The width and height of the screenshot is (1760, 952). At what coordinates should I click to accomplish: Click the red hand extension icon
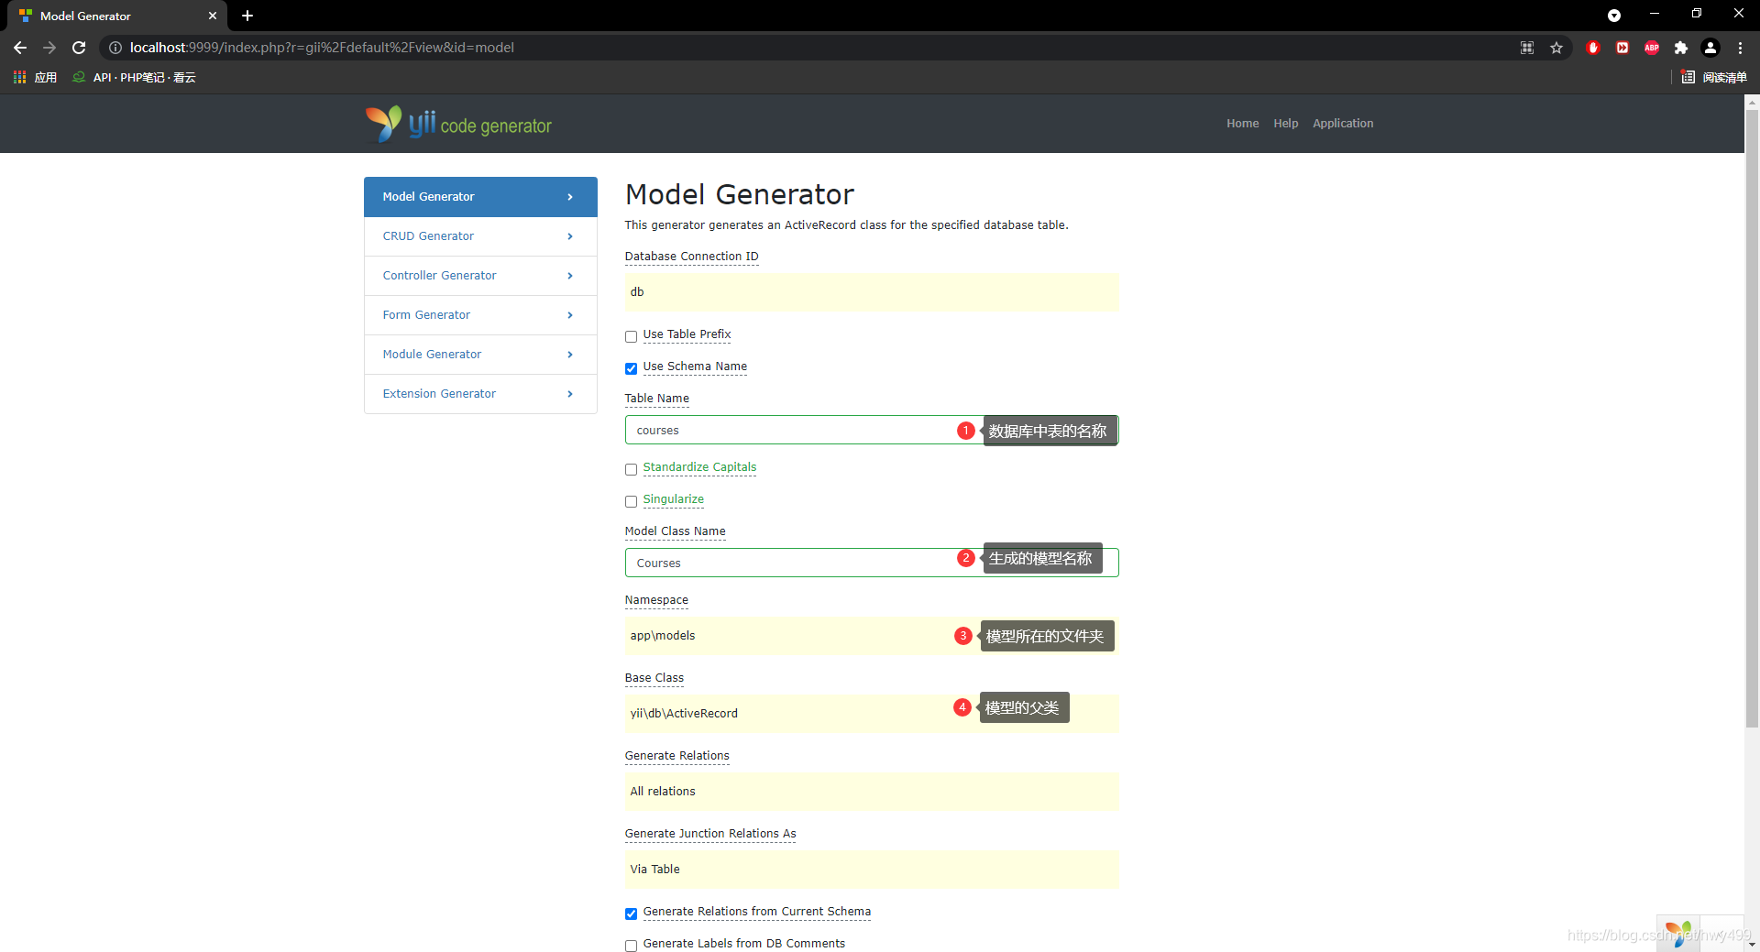point(1593,48)
